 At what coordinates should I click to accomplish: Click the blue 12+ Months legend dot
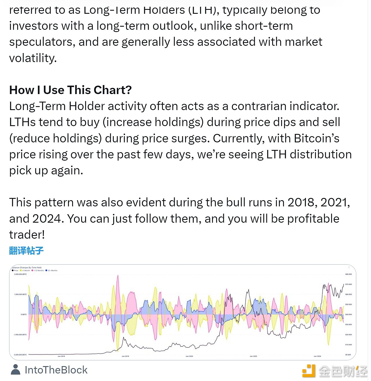46,271
